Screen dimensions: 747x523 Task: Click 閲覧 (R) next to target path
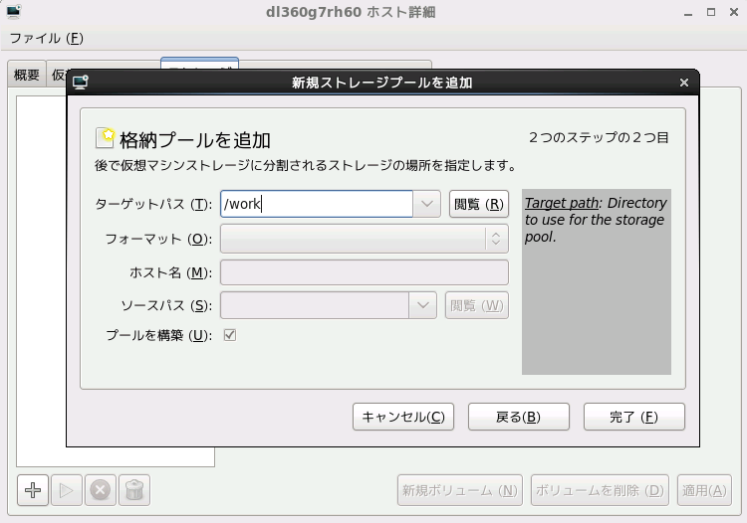pyautogui.click(x=479, y=204)
